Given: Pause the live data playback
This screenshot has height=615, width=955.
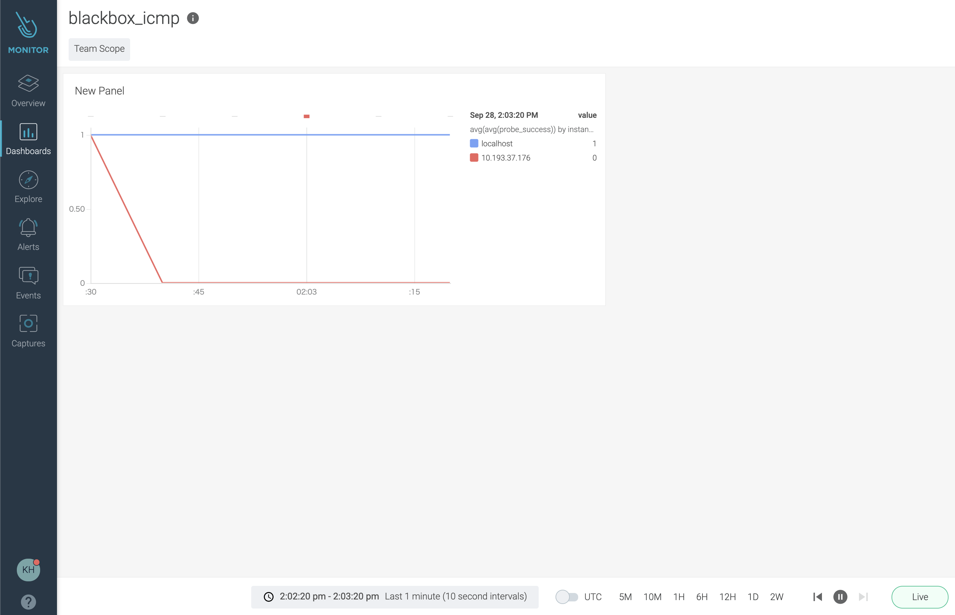Looking at the screenshot, I should click(x=840, y=597).
